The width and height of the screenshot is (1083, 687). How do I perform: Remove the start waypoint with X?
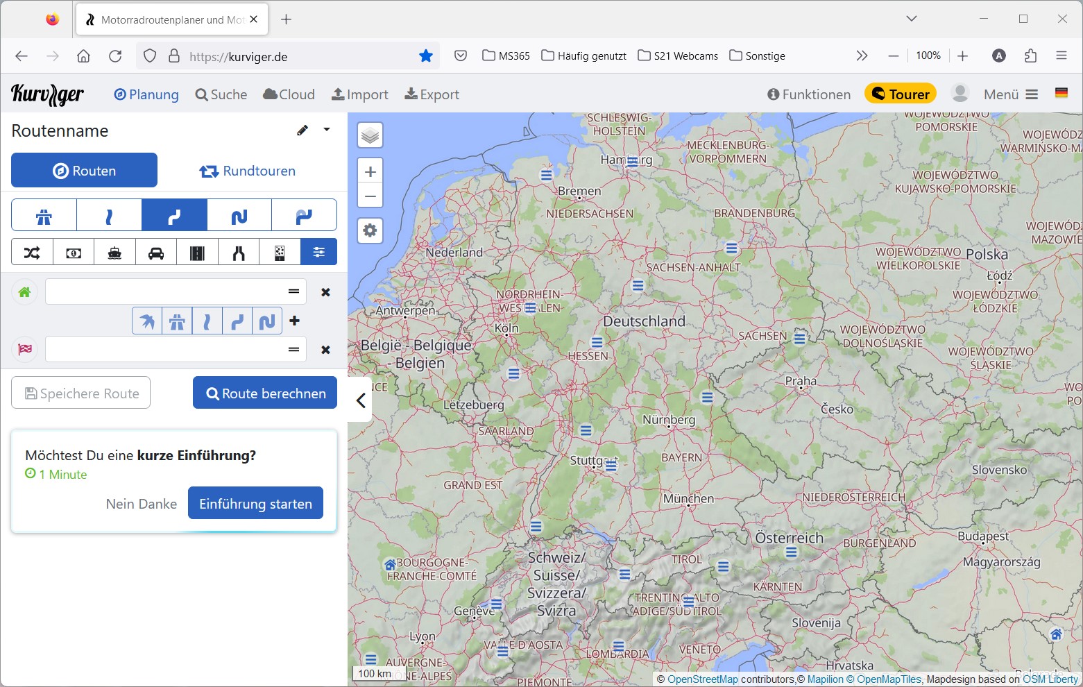coord(325,292)
